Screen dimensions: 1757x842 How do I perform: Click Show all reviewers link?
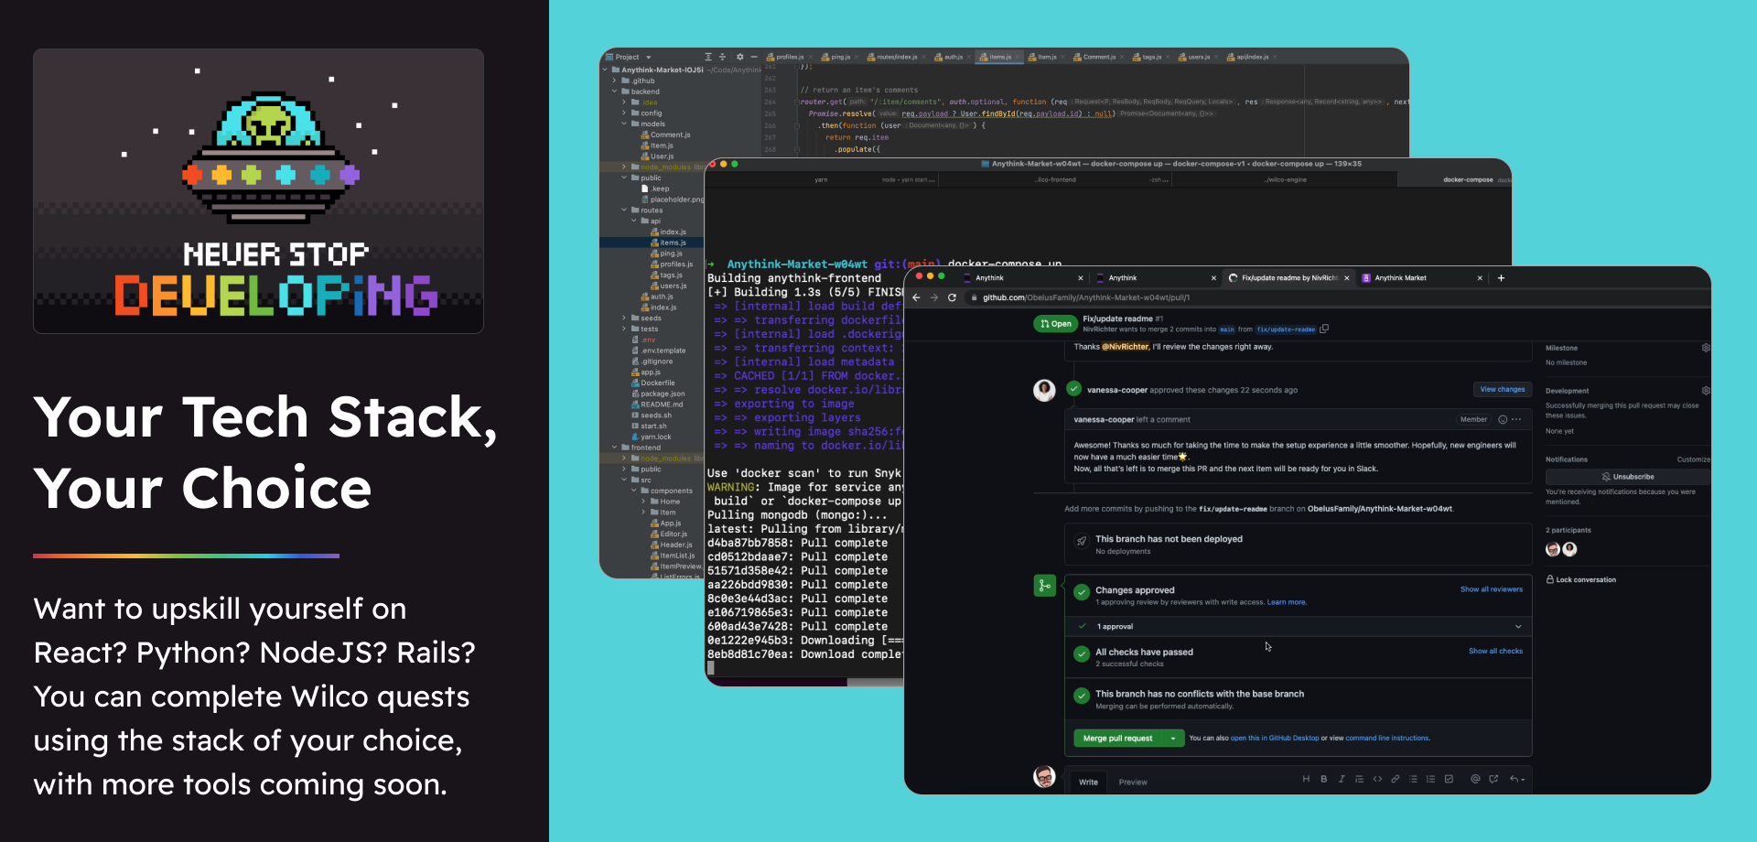pos(1492,589)
